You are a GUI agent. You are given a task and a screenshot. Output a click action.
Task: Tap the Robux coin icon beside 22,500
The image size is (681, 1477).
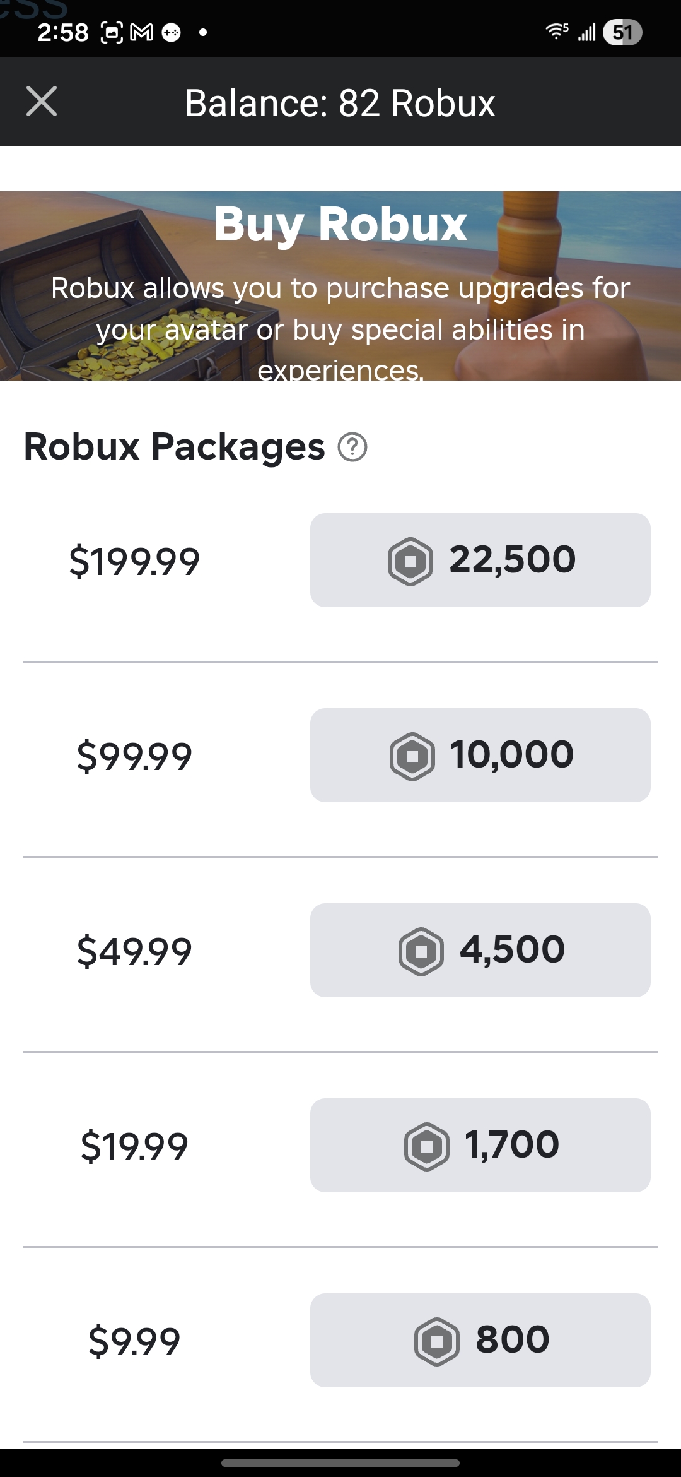pyautogui.click(x=410, y=561)
